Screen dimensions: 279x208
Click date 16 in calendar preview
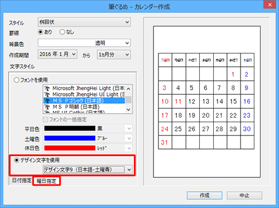247,101
